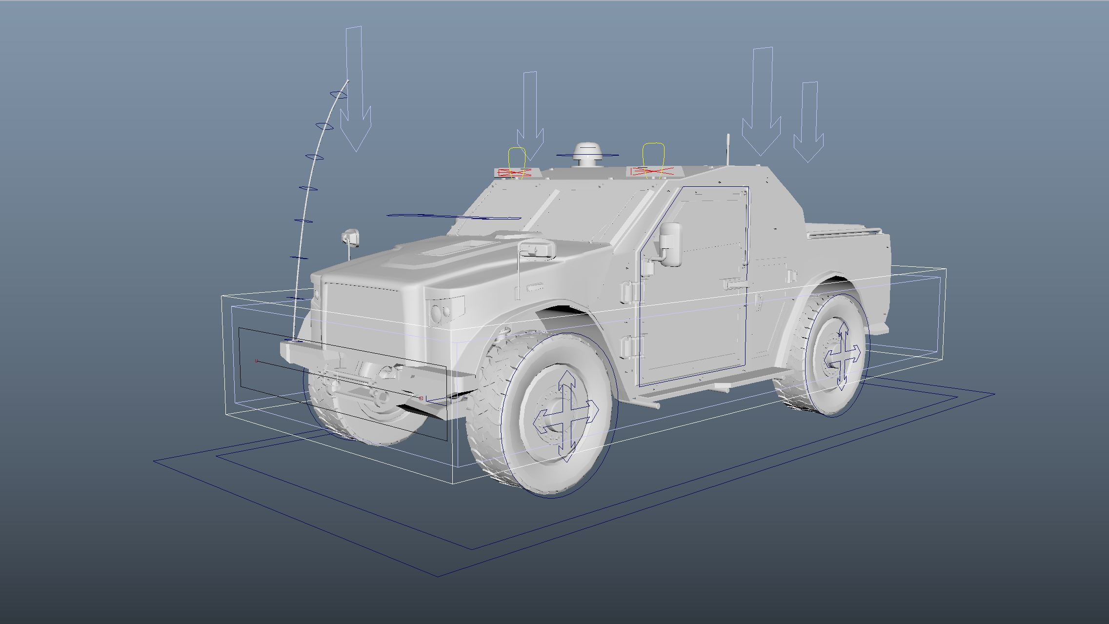Screen dimensions: 1109x624
Task: Select the blue door outline control
Action: coord(693,286)
